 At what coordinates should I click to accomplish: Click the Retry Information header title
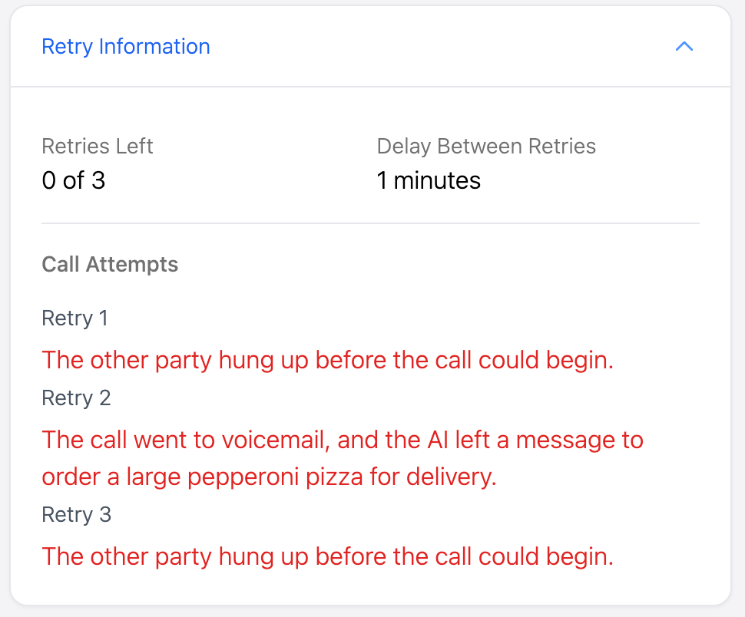click(126, 47)
